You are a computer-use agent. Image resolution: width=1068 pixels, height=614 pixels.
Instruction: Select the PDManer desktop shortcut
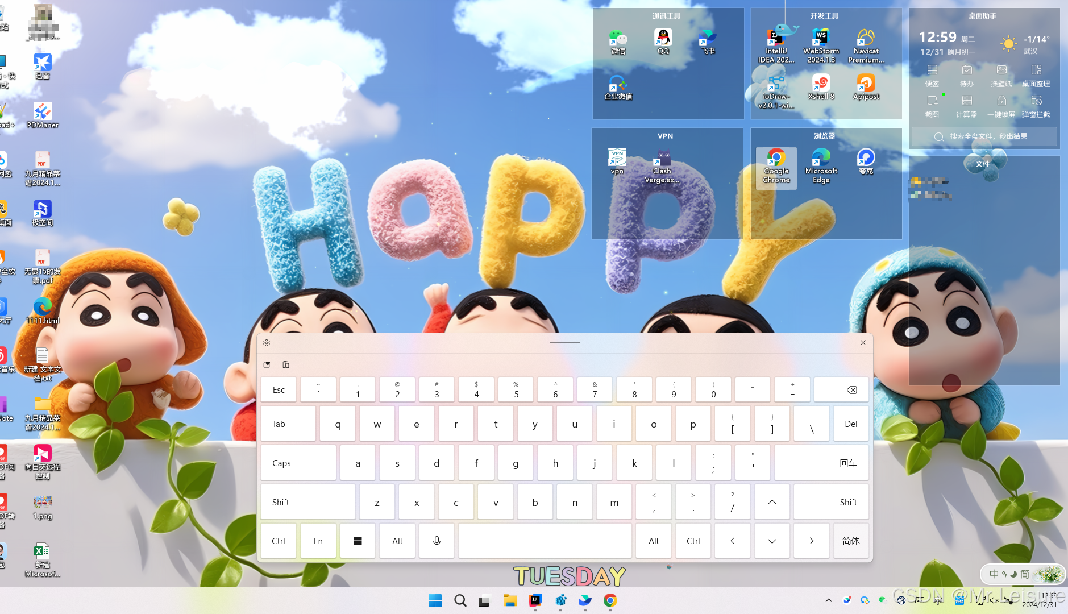click(x=43, y=115)
